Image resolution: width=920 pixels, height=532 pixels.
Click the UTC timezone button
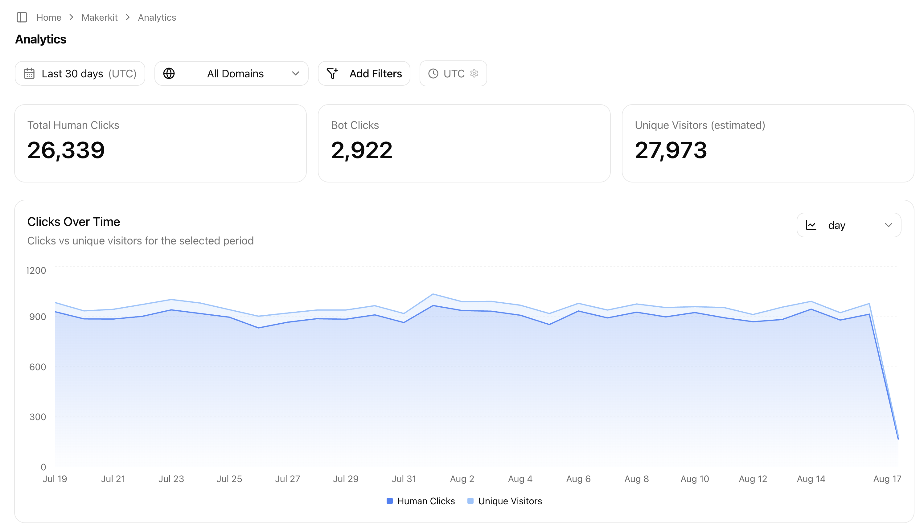pyautogui.click(x=453, y=73)
